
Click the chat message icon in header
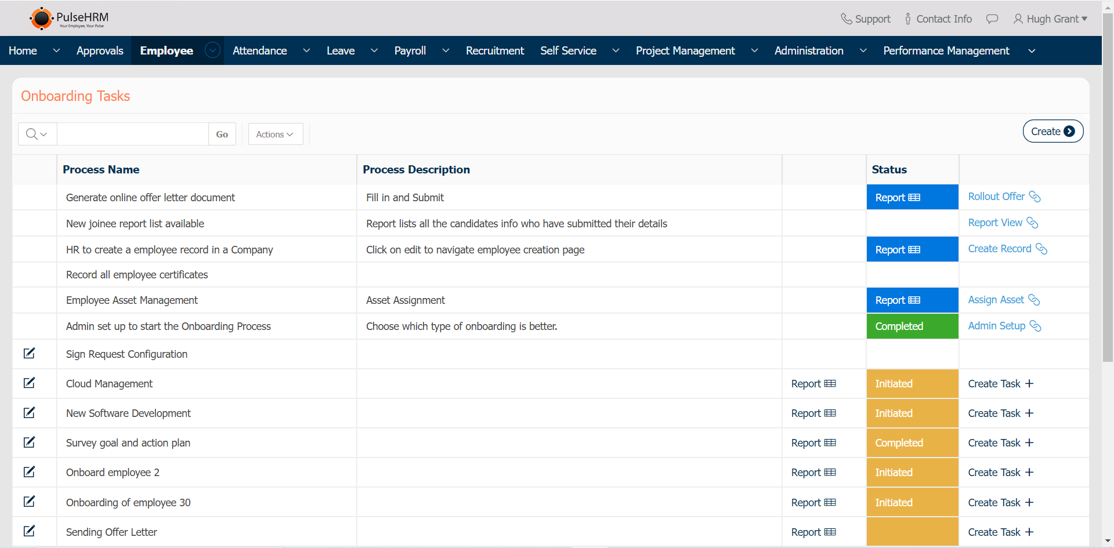[x=992, y=19]
